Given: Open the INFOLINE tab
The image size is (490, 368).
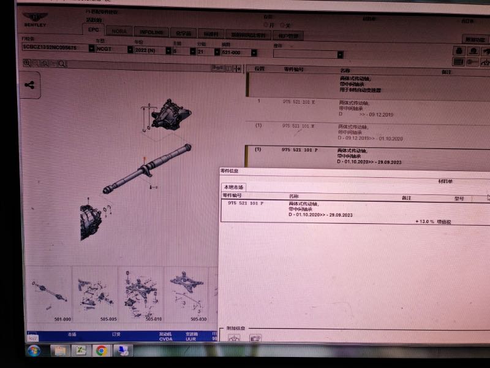Looking at the screenshot, I should tap(151, 32).
